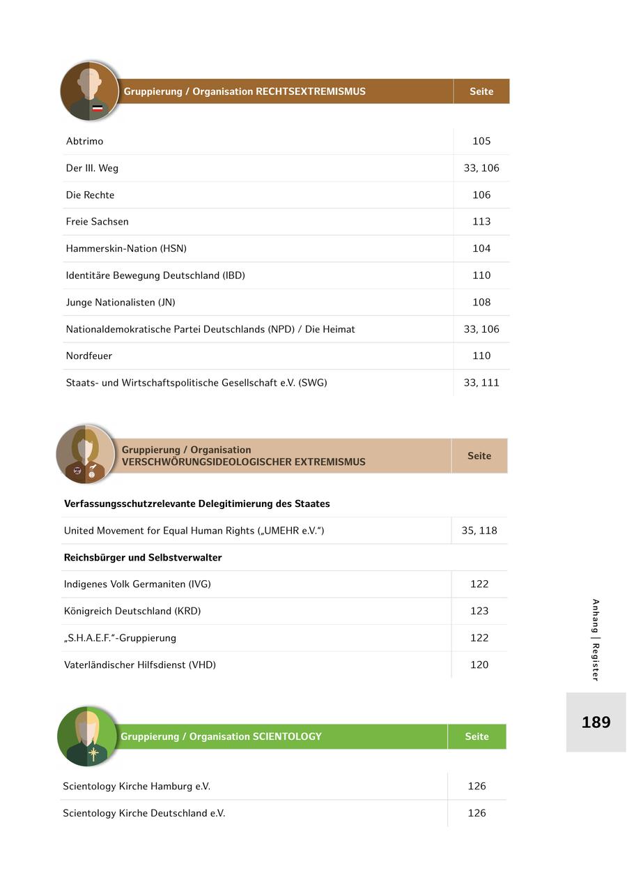Viewport: 627px width, 887px height.
Task: Click page number 108 beside Junge Nationalisten
Action: pyautogui.click(x=481, y=303)
